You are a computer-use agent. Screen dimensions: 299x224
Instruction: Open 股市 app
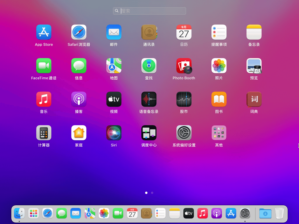184,99
